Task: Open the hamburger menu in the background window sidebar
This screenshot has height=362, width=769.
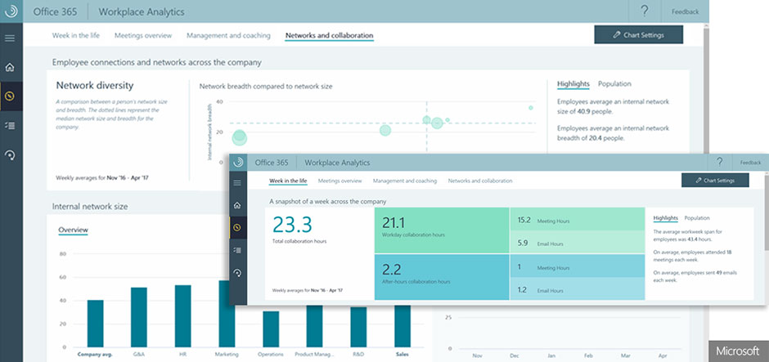Action: click(x=10, y=38)
